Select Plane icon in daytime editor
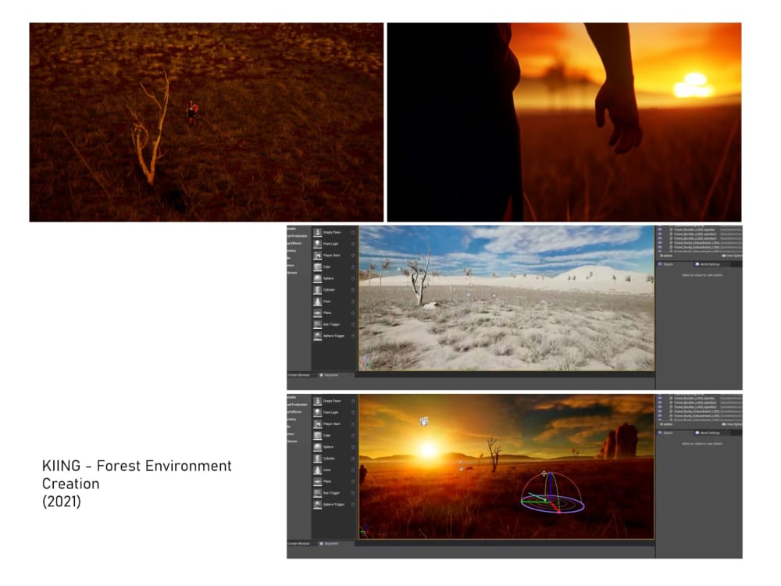 [x=317, y=313]
